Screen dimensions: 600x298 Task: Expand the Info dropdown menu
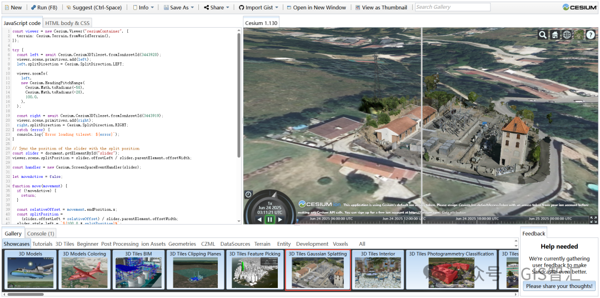point(144,8)
